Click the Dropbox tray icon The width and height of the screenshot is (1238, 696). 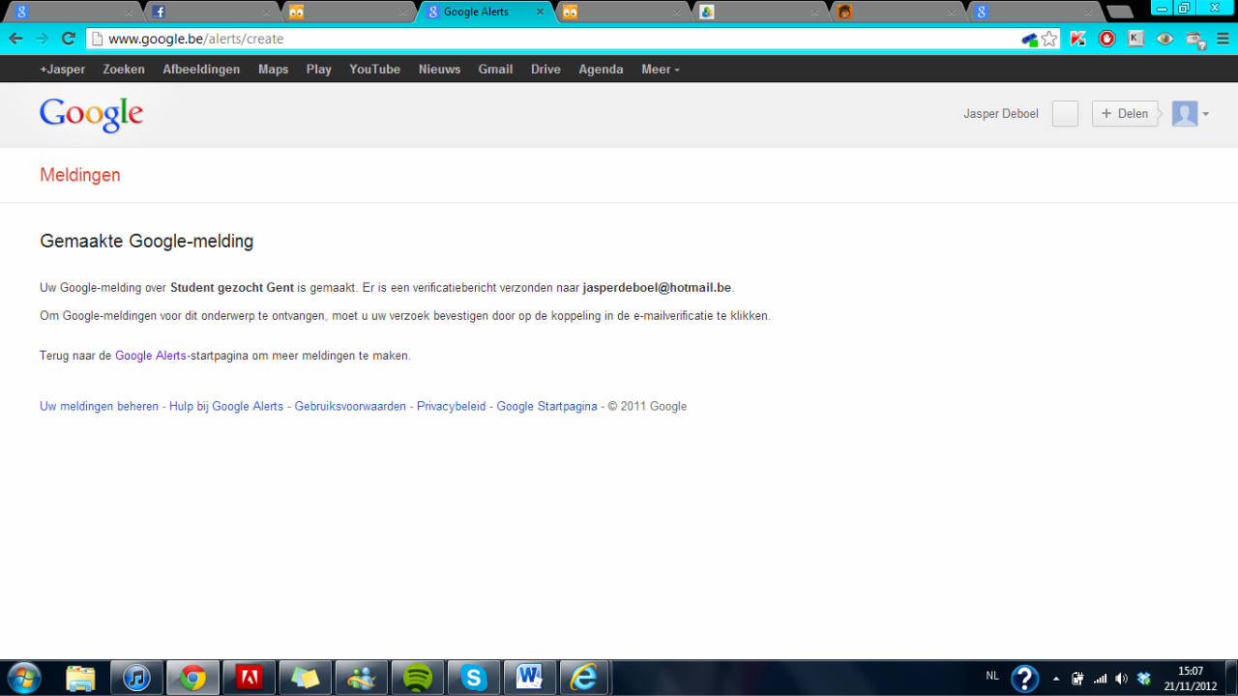click(x=1144, y=679)
